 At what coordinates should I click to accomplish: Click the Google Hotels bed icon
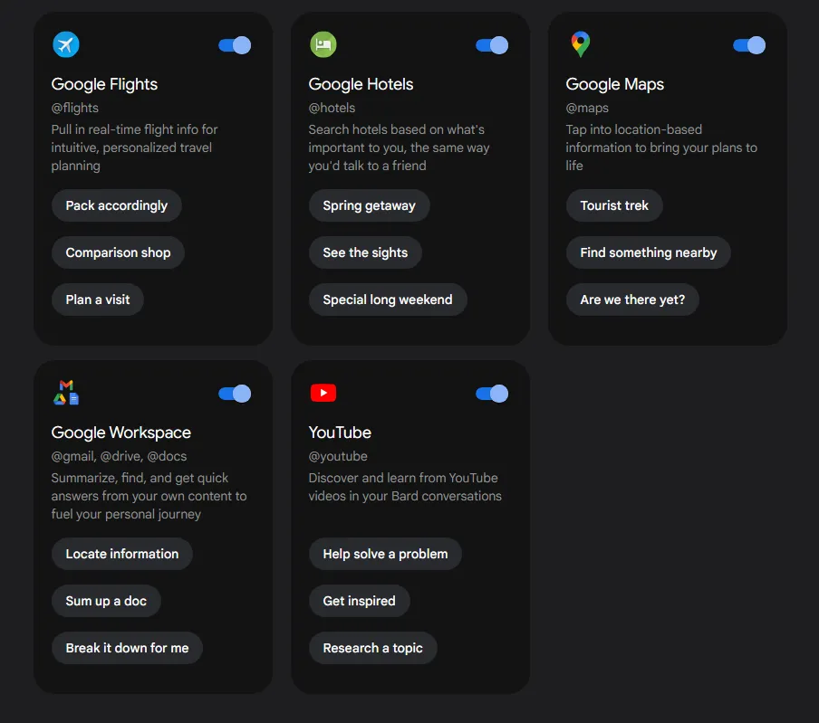[x=323, y=45]
